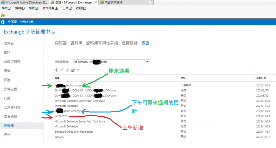Open the more options ellipsis menu
This screenshot has height=148, width=276.
[79, 70]
